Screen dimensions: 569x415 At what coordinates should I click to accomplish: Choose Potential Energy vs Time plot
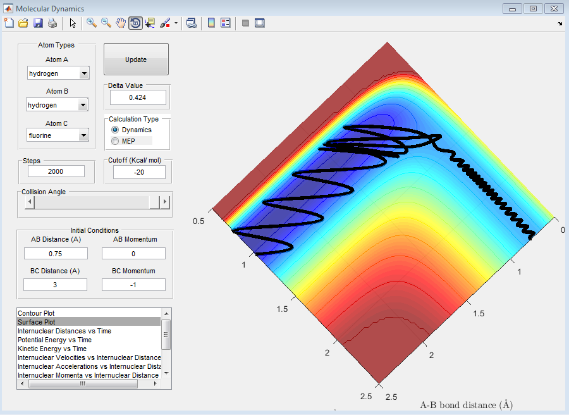tap(54, 340)
